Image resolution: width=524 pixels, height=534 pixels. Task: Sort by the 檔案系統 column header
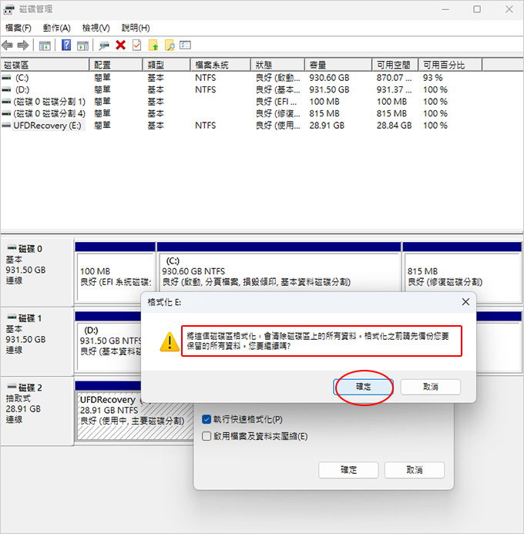pos(220,65)
